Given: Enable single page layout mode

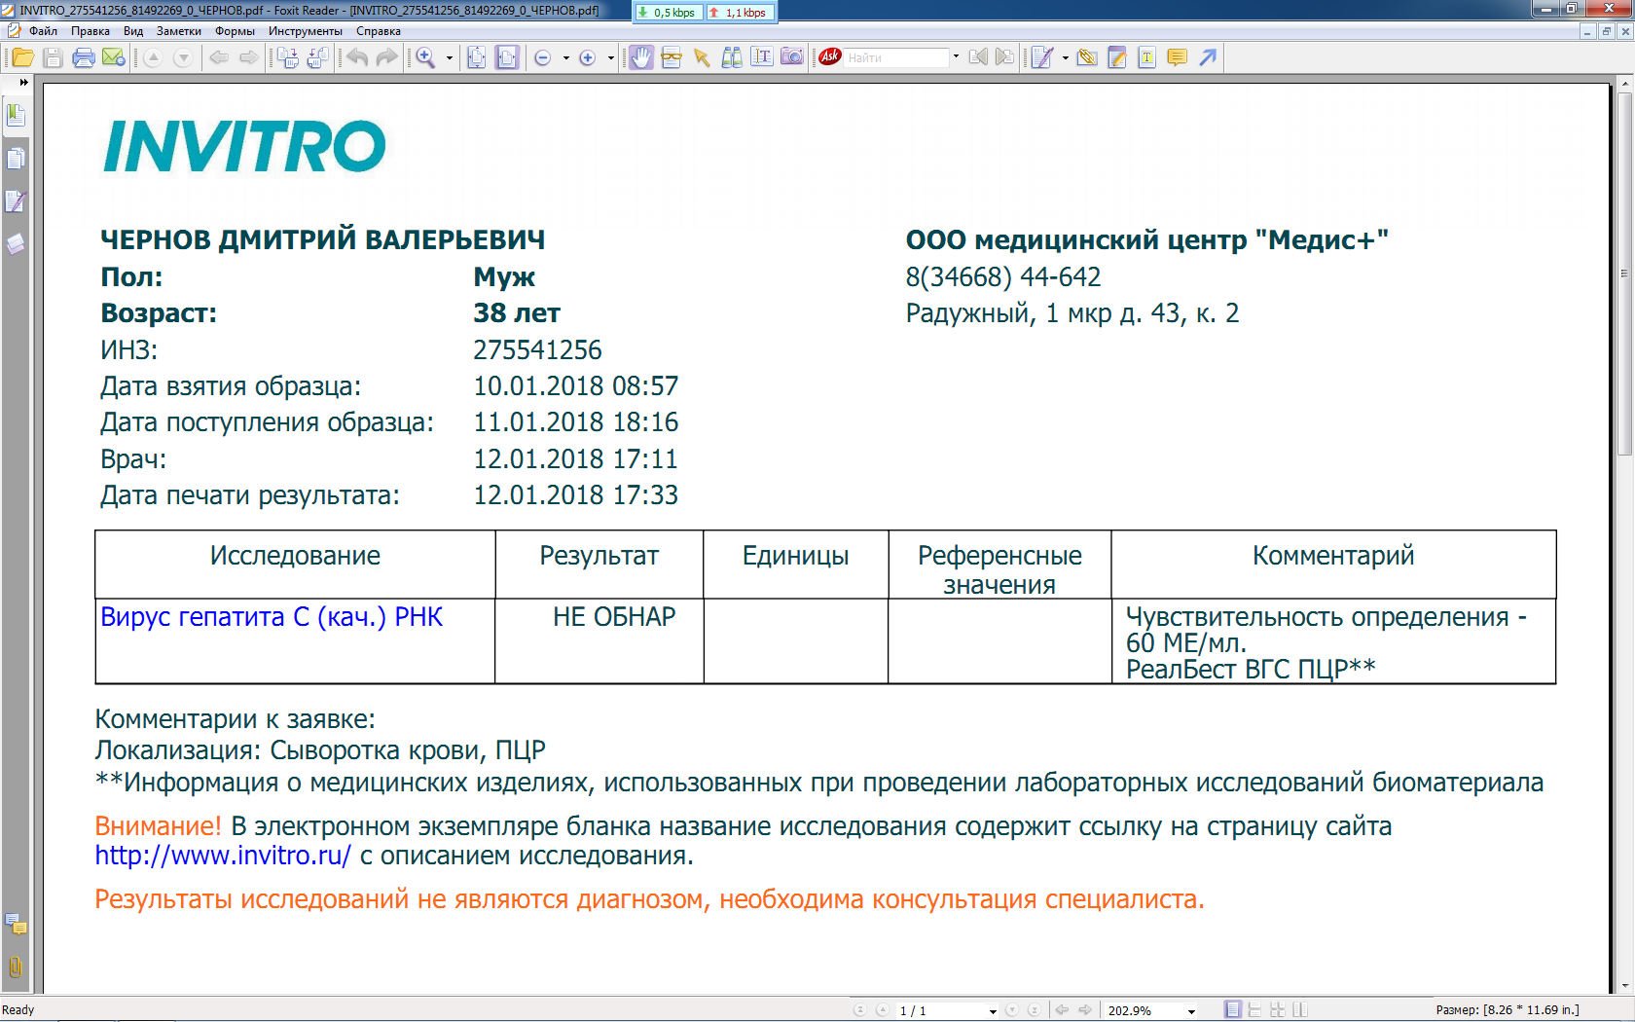Looking at the screenshot, I should tap(1233, 1010).
